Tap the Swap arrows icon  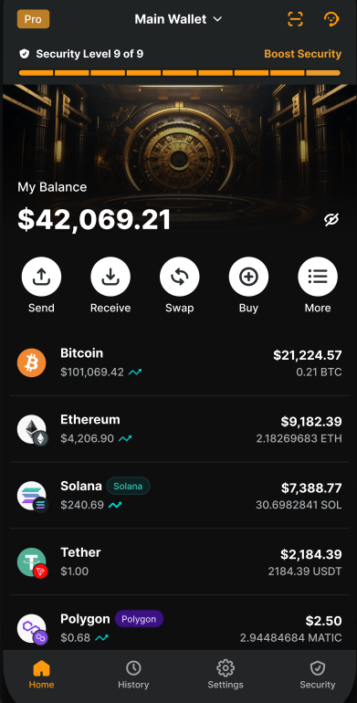[x=179, y=277]
